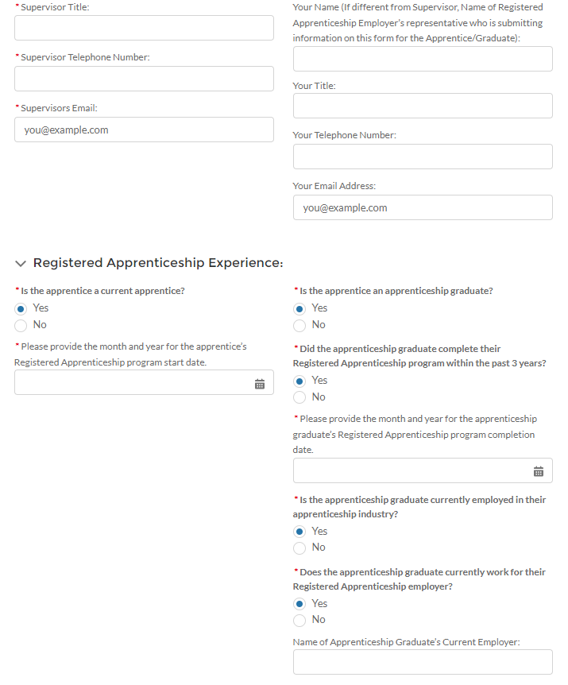Viewport: 568px width, 685px height.
Task: Choose Yes for completed within past 3 years
Action: click(300, 381)
